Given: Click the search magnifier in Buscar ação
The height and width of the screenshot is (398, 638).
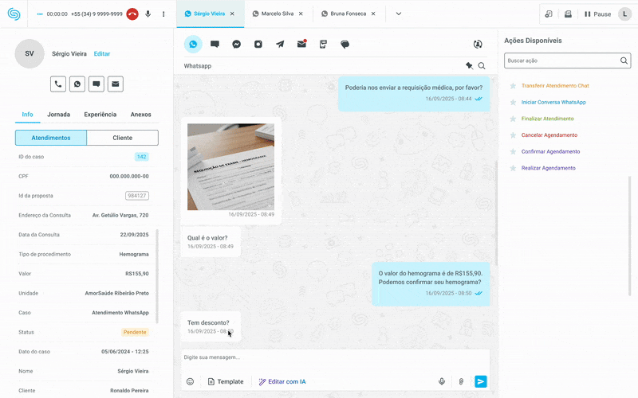Looking at the screenshot, I should [x=624, y=60].
